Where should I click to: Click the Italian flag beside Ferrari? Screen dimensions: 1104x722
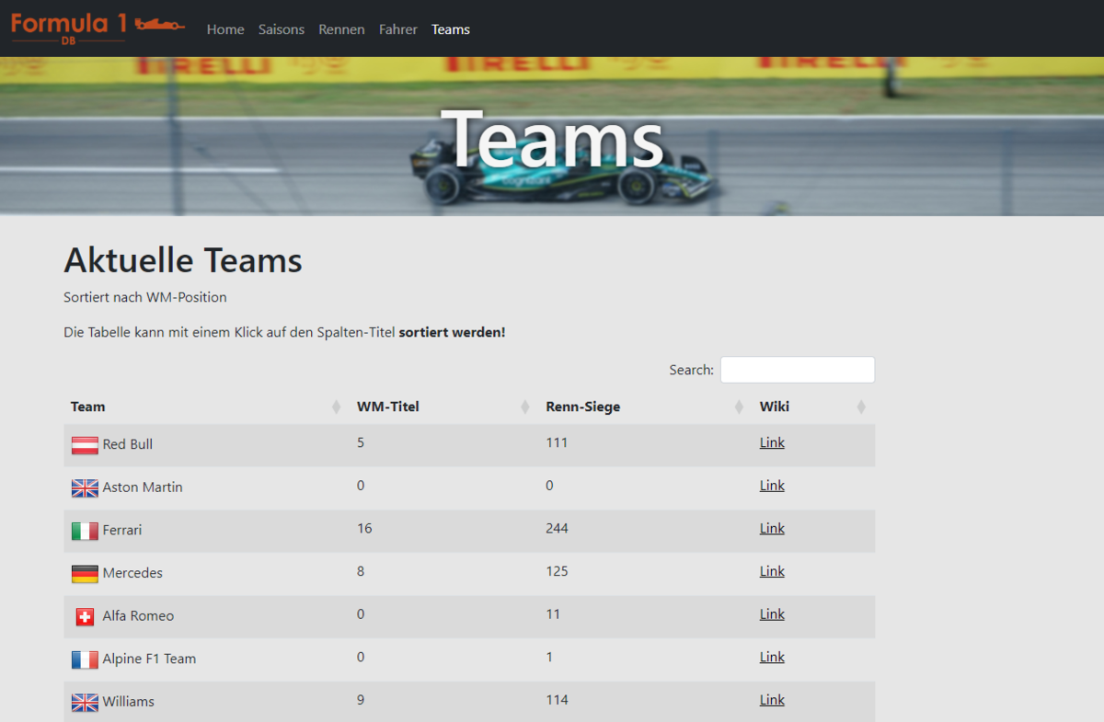click(85, 531)
